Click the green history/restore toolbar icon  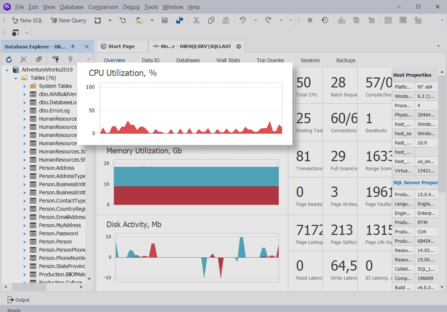[325, 20]
